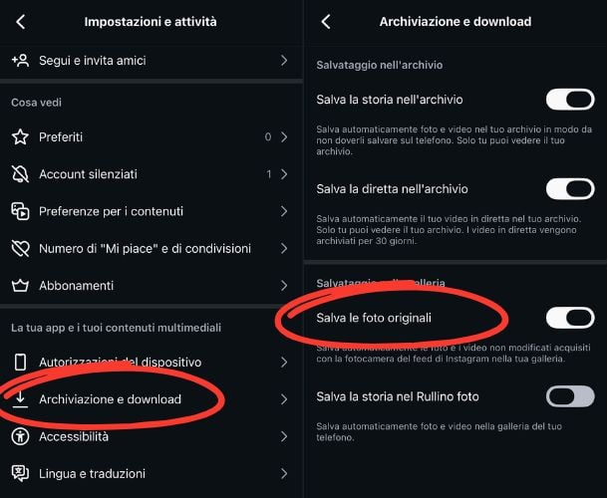
Task: Tap the Abbonamenti text label
Action: point(76,286)
